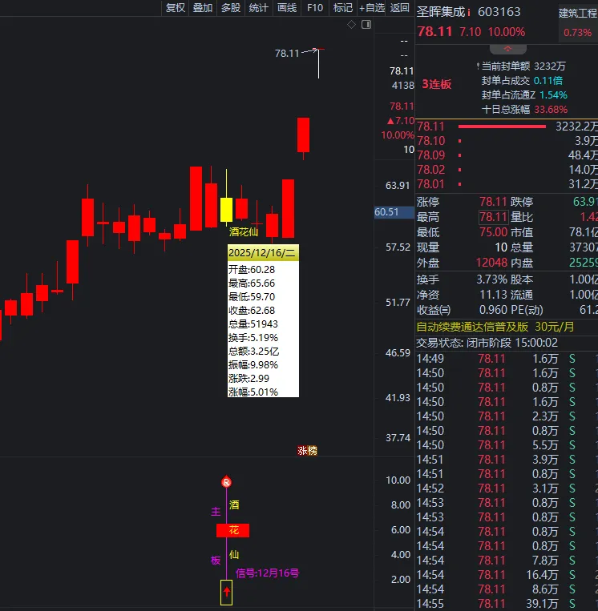Click 返回 to go back
598x611 pixels.
[399, 8]
